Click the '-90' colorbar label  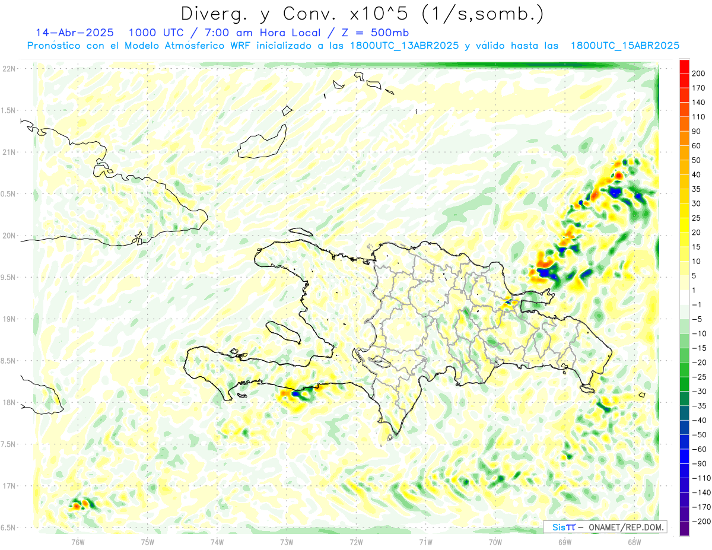pos(699,463)
